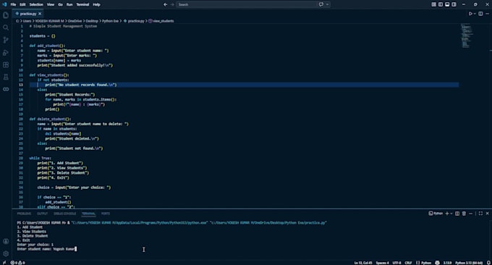Open the Explorer view in activity bar
The height and width of the screenshot is (265, 492).
click(6, 15)
